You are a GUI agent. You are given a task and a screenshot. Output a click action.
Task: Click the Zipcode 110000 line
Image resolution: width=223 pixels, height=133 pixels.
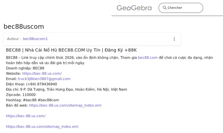(x=21, y=95)
